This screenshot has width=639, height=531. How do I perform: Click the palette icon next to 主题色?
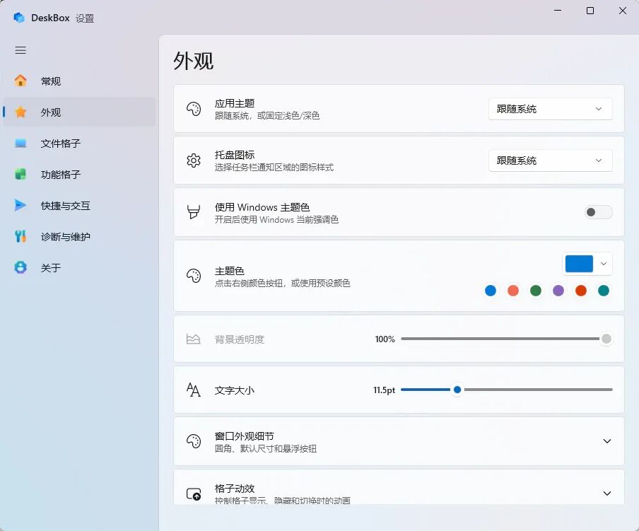[194, 276]
